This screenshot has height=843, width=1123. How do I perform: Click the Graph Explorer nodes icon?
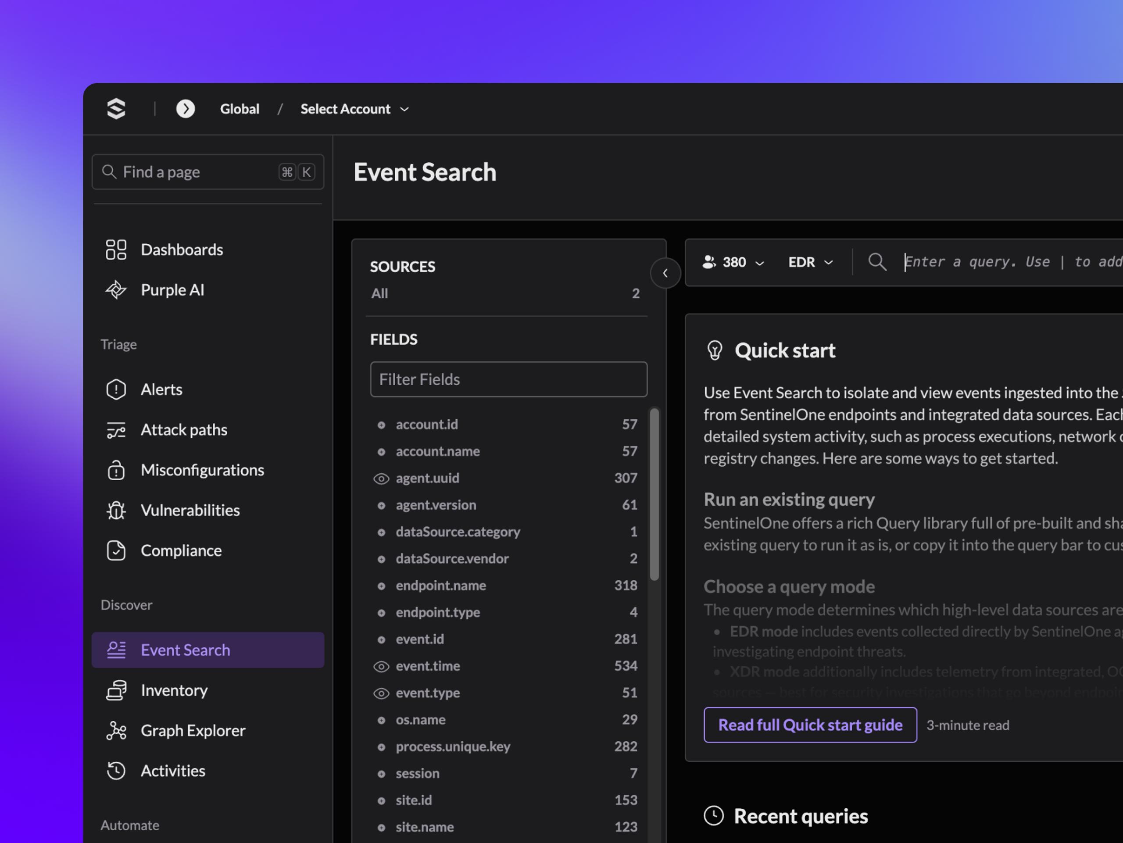[x=116, y=731]
